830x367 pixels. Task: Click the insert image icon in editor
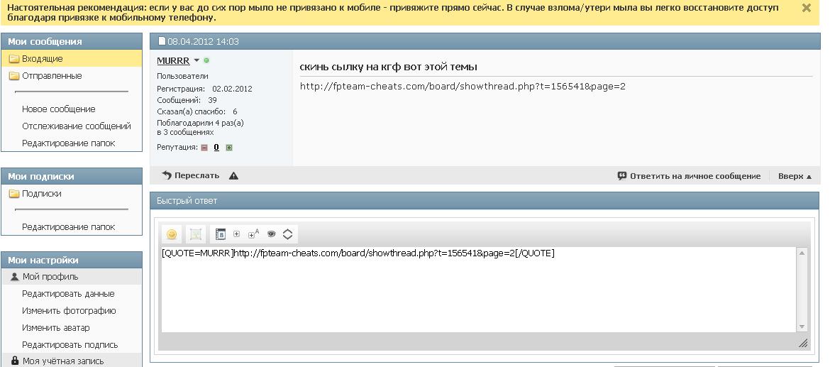pyautogui.click(x=196, y=234)
